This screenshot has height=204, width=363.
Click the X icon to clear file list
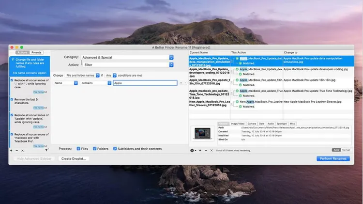click(x=212, y=150)
